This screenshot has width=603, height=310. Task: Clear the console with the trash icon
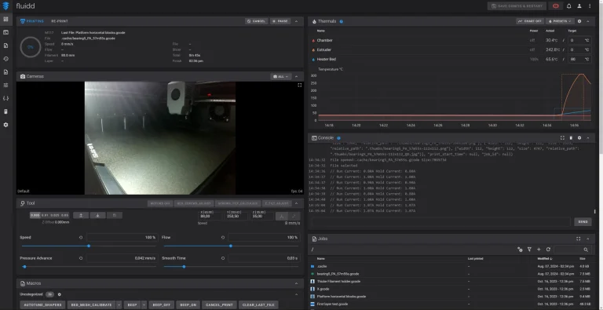pos(571,137)
